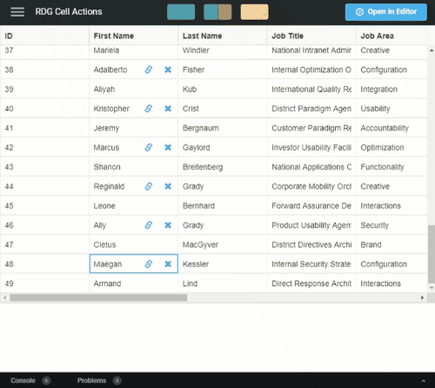Select the cell 'Mariela'

click(x=133, y=52)
